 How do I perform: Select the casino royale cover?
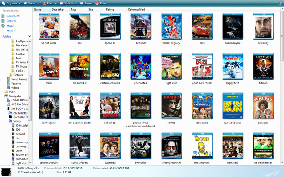point(233,27)
